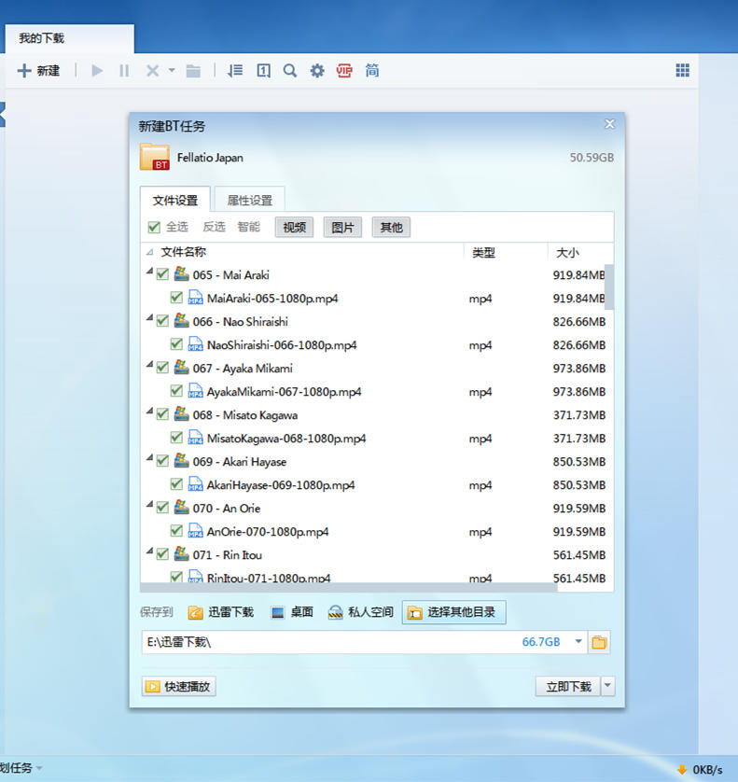
Task: Click the vertical scrollbar of the file list
Action: pos(609,286)
